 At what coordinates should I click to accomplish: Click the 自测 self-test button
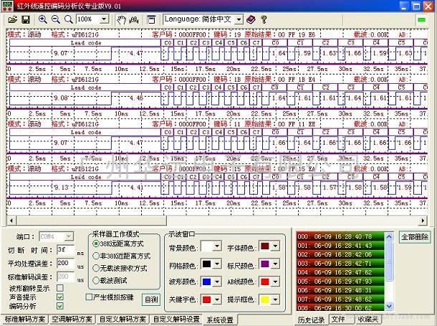tap(151, 299)
